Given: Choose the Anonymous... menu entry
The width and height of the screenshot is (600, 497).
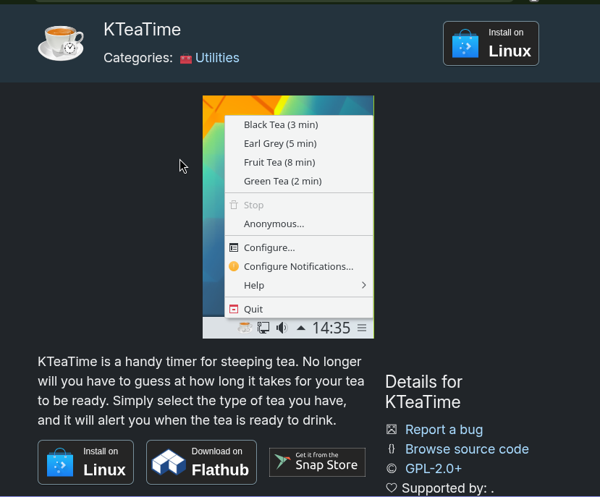Looking at the screenshot, I should pos(299,224).
